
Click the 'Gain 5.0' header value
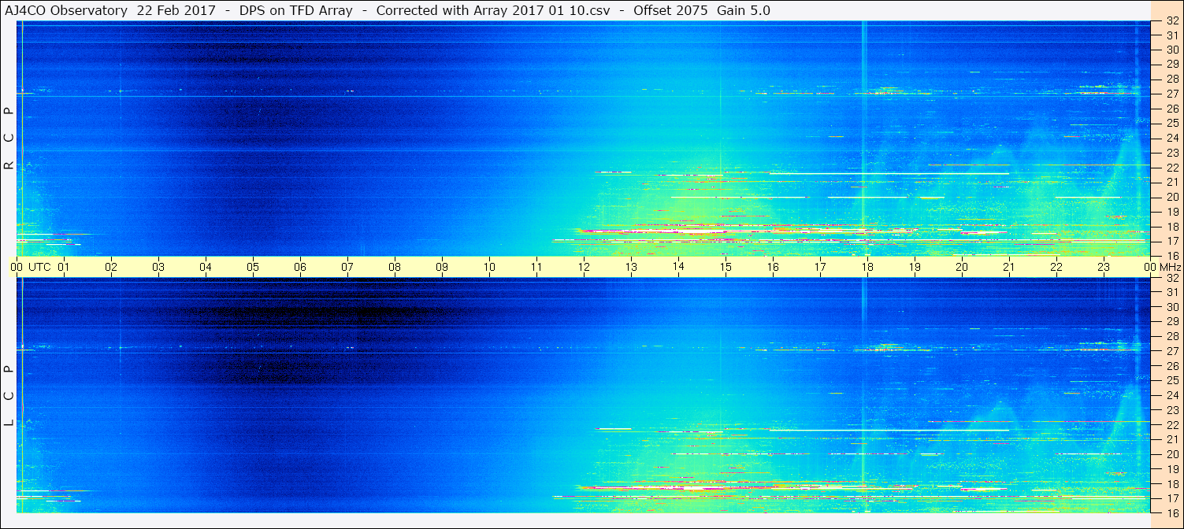(x=744, y=11)
